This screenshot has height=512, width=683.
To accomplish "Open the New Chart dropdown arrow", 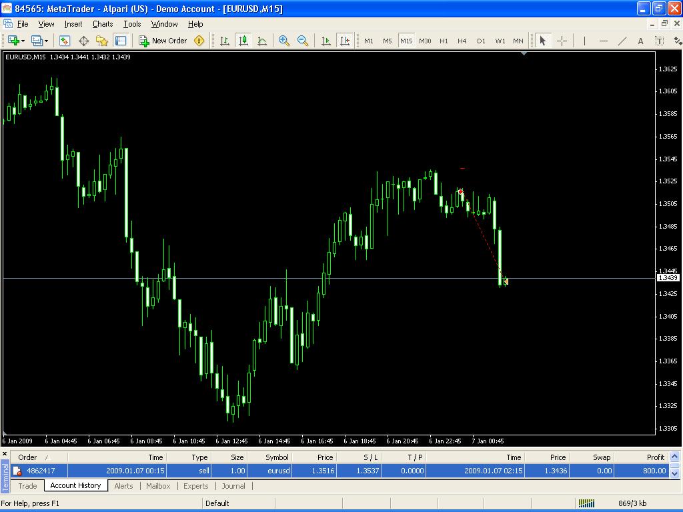I will 23,41.
